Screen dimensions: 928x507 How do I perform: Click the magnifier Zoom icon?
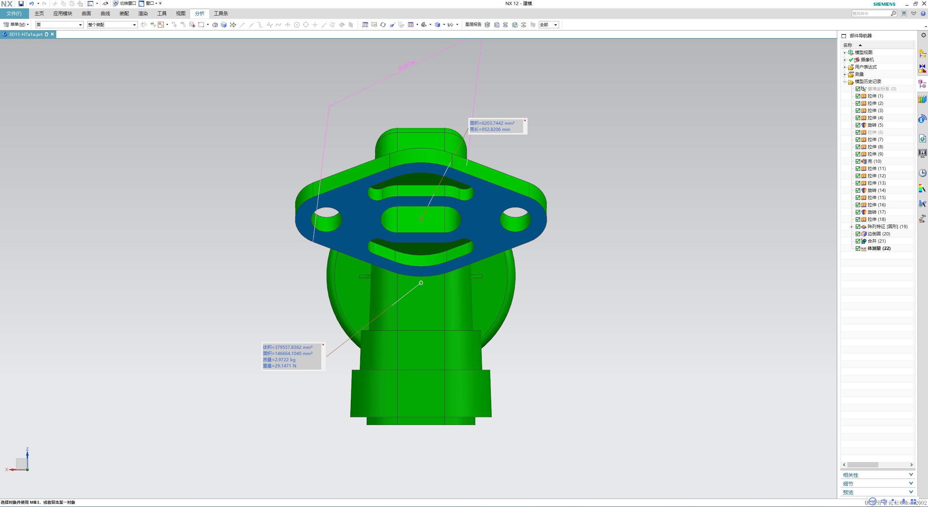(x=365, y=25)
